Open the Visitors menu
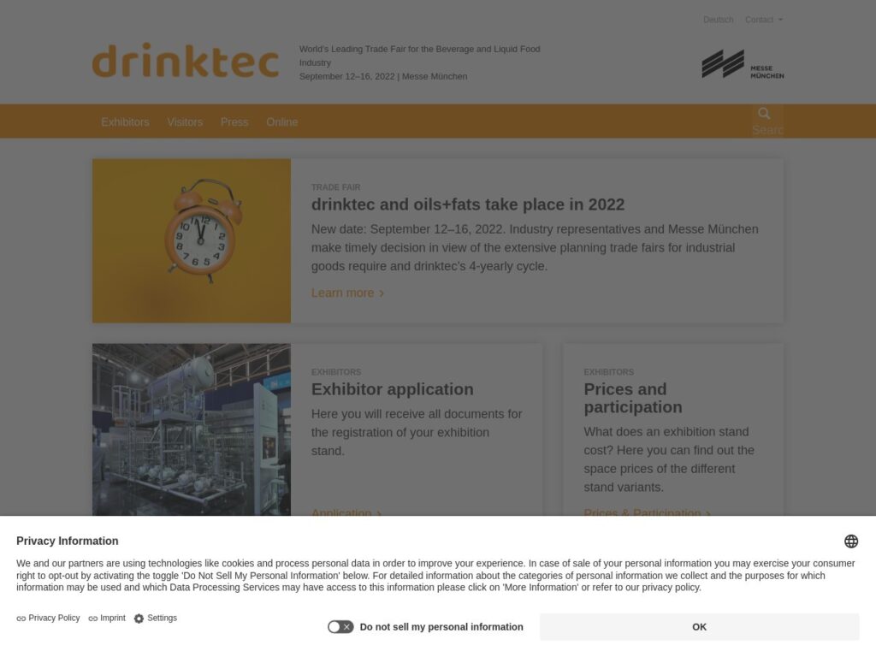Viewport: 876px width, 657px height. (185, 121)
